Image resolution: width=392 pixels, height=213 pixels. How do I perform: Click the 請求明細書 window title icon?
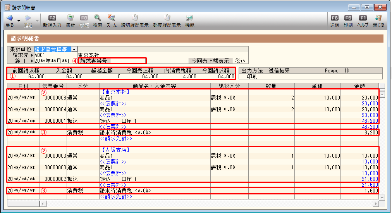click(8, 7)
